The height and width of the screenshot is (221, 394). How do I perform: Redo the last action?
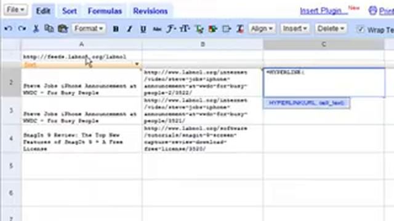(22, 29)
